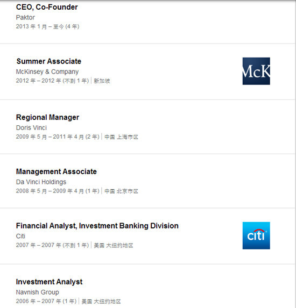Open the CEO, Co-Founder position title
This screenshot has width=296, height=308.
tap(47, 8)
